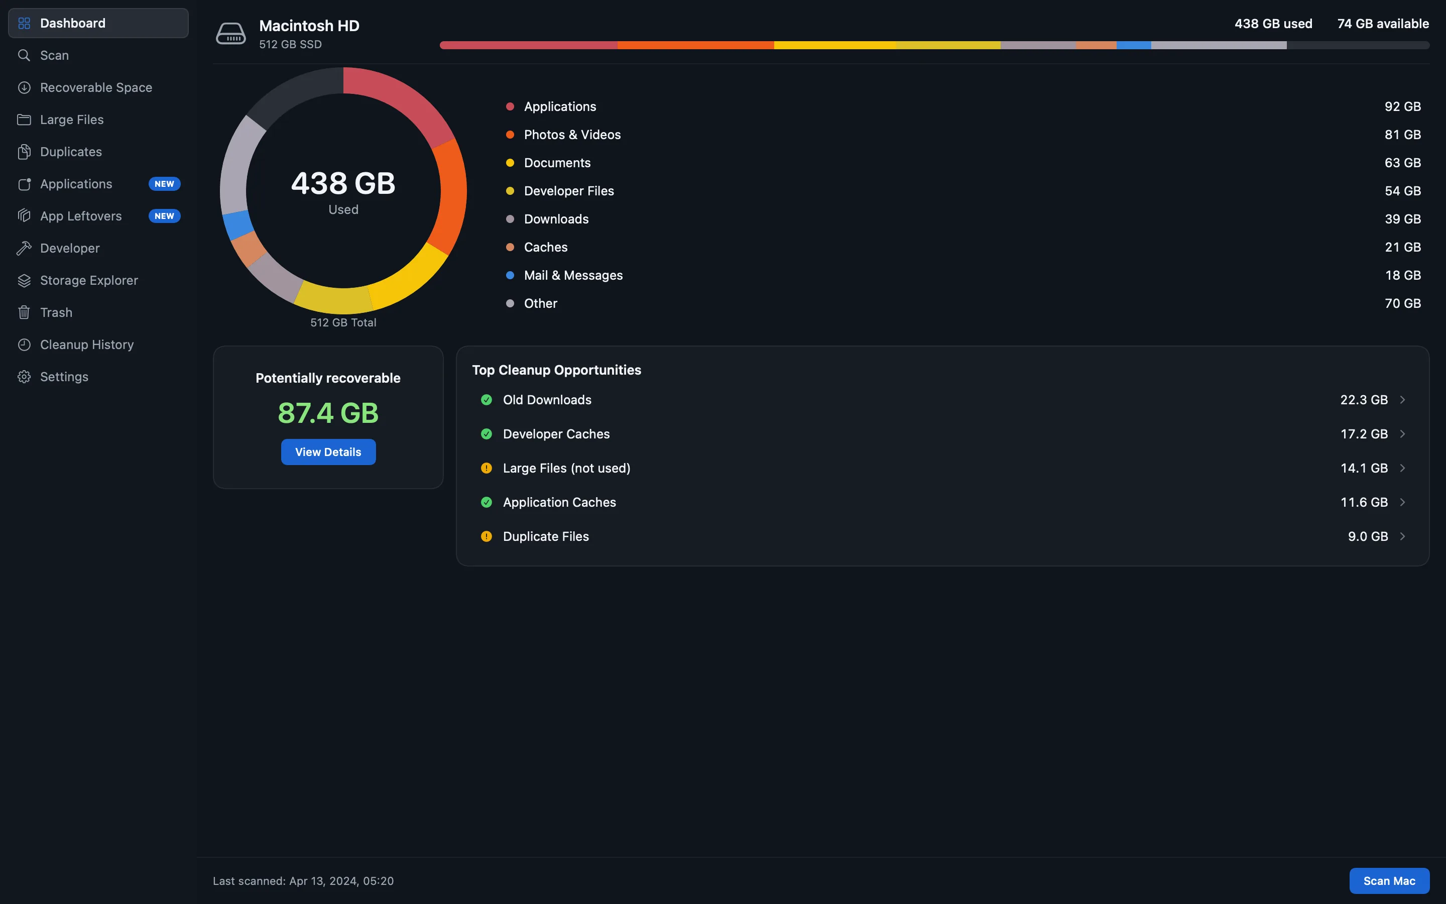Image resolution: width=1446 pixels, height=904 pixels.
Task: Click the "Caches" legend label
Action: tap(546, 248)
